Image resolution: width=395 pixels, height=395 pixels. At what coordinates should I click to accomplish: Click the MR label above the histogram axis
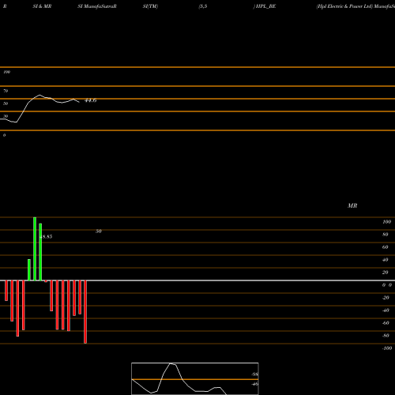(x=352, y=205)
